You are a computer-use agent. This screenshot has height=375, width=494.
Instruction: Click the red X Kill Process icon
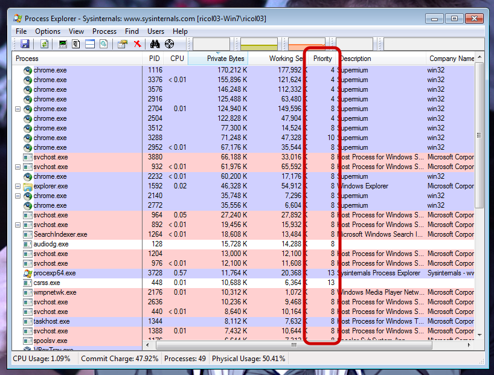coord(137,44)
